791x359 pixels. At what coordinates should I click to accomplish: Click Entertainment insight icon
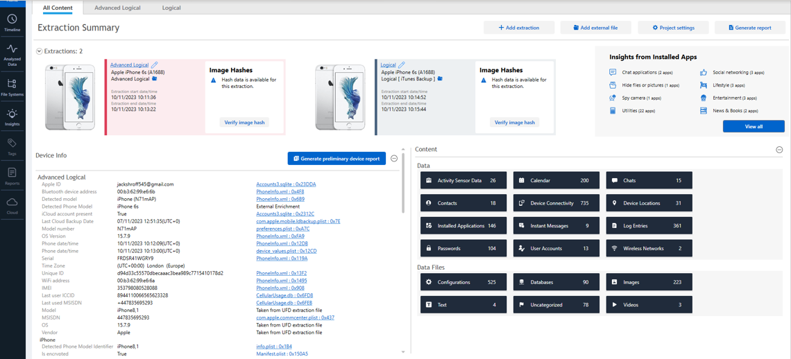(x=703, y=97)
